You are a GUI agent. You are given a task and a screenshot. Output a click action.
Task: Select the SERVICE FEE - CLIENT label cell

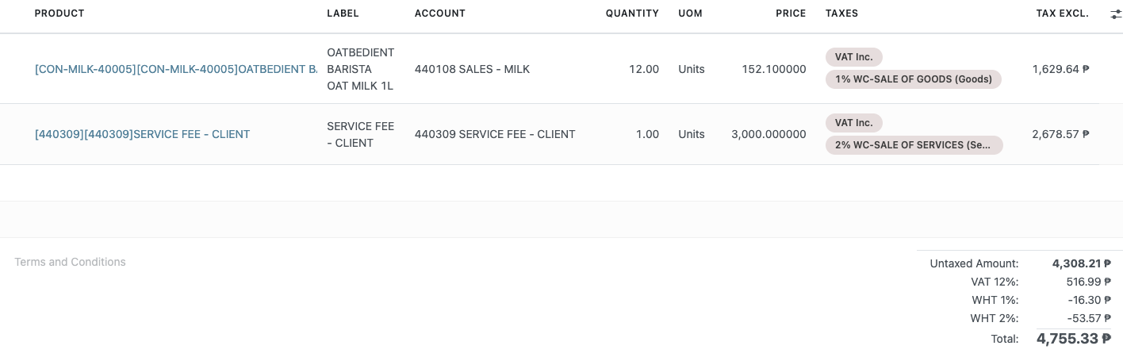361,135
